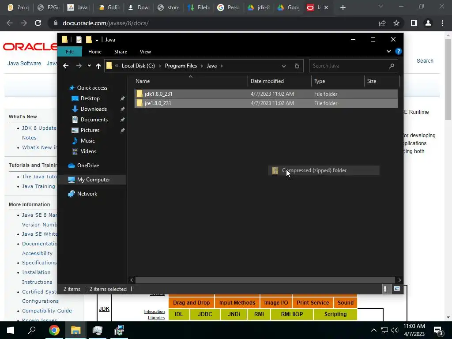Click Program Files in breadcrumb path
The width and height of the screenshot is (452, 339).
181,66
